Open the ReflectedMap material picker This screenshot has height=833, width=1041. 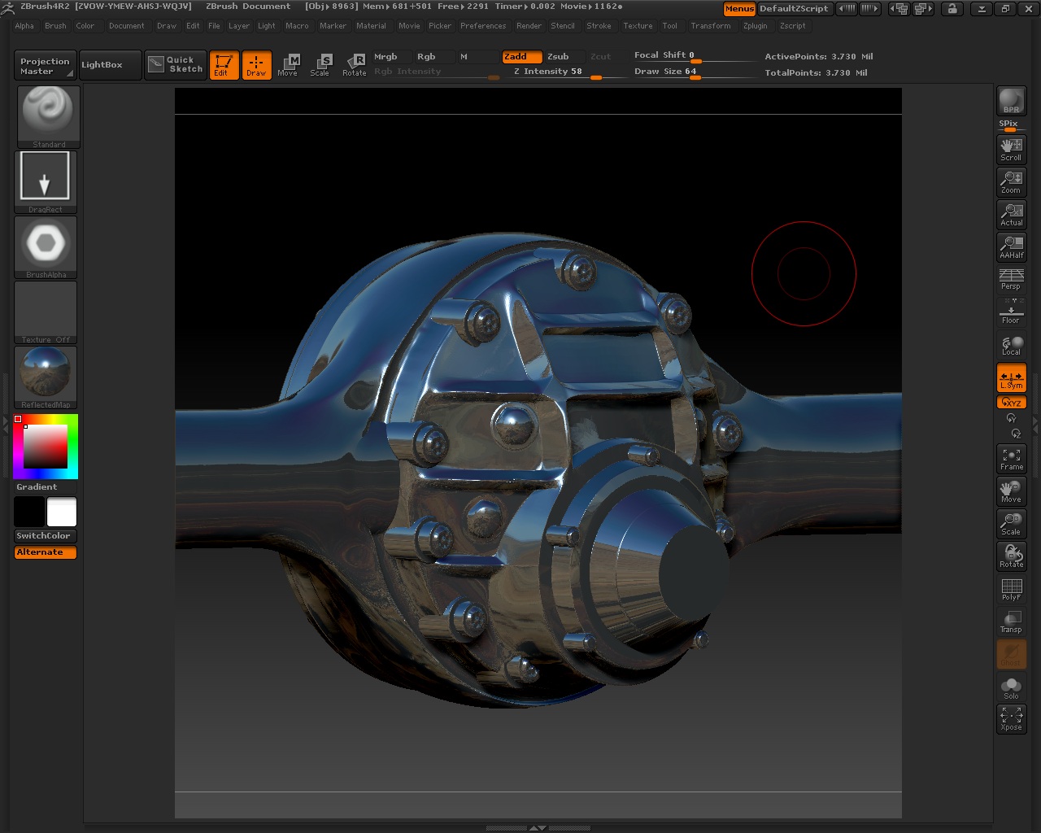click(46, 374)
